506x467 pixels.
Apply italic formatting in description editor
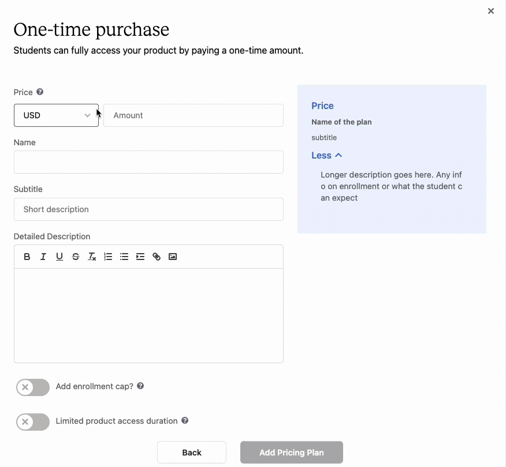tap(43, 257)
